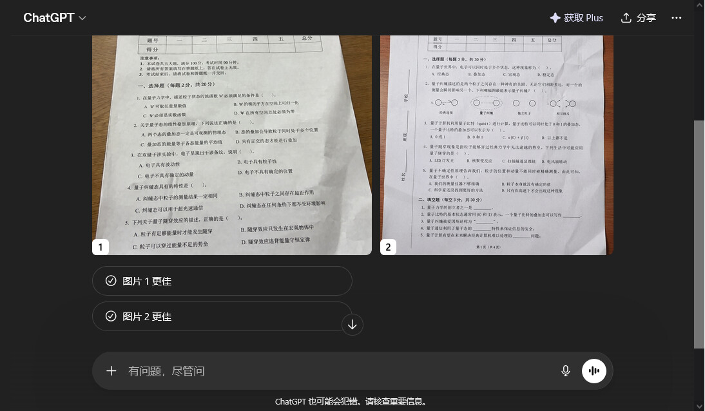Start voice mode with waveform button
The height and width of the screenshot is (411, 705).
coord(594,371)
